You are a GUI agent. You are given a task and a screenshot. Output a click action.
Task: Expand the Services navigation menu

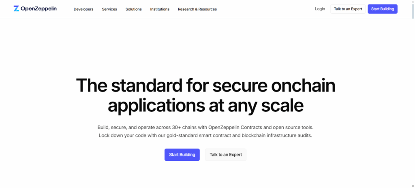coord(109,9)
